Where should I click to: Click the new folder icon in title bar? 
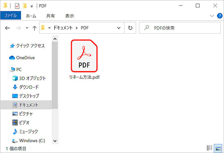(25, 6)
